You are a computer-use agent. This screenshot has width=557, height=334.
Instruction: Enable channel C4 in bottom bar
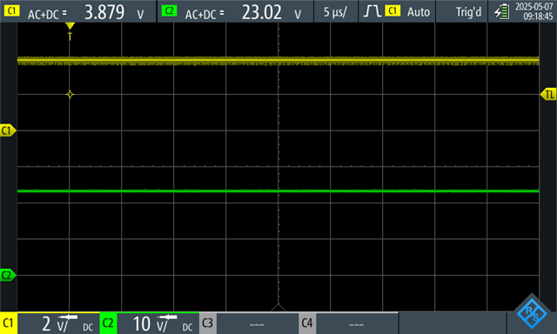point(307,324)
